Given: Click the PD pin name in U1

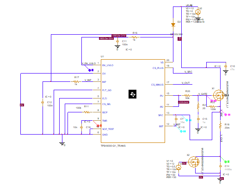Looking at the screenshot, I should [161, 107].
